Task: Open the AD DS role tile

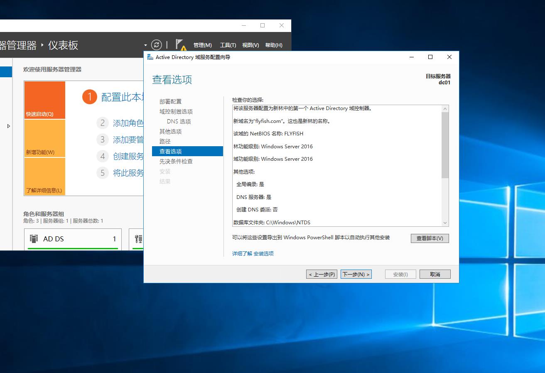Action: [x=73, y=239]
